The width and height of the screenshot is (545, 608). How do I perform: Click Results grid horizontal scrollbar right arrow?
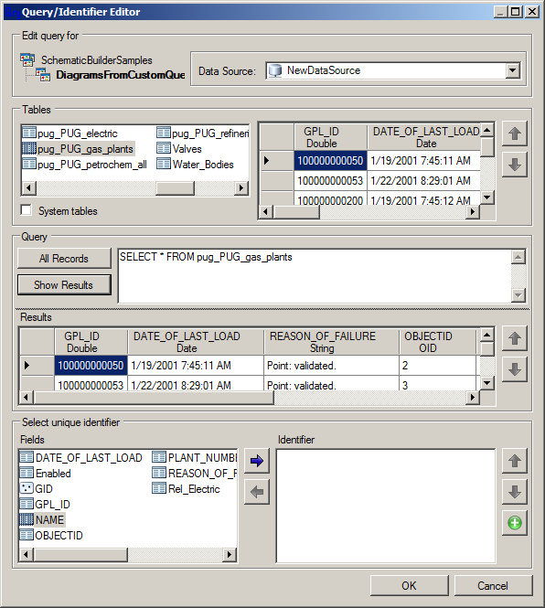(473, 397)
